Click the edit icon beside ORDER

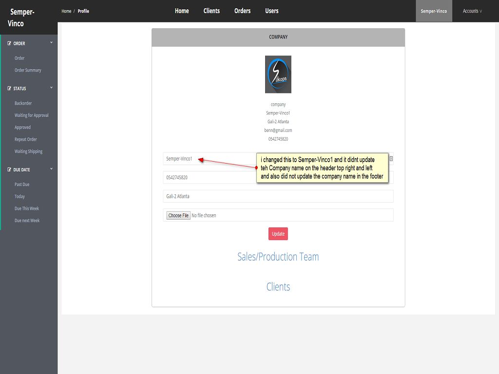9,43
